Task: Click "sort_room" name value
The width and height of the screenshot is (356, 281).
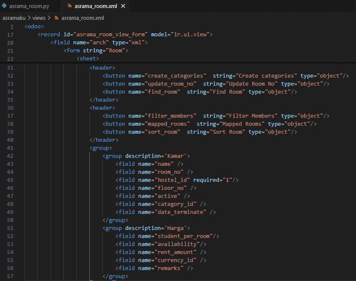Action: point(162,132)
